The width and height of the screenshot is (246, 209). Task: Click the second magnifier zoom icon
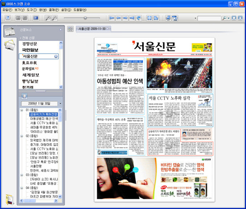click(x=54, y=18)
